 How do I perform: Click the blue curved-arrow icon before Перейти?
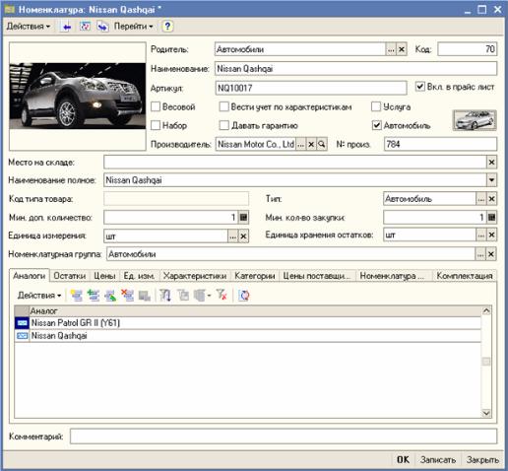(x=102, y=27)
